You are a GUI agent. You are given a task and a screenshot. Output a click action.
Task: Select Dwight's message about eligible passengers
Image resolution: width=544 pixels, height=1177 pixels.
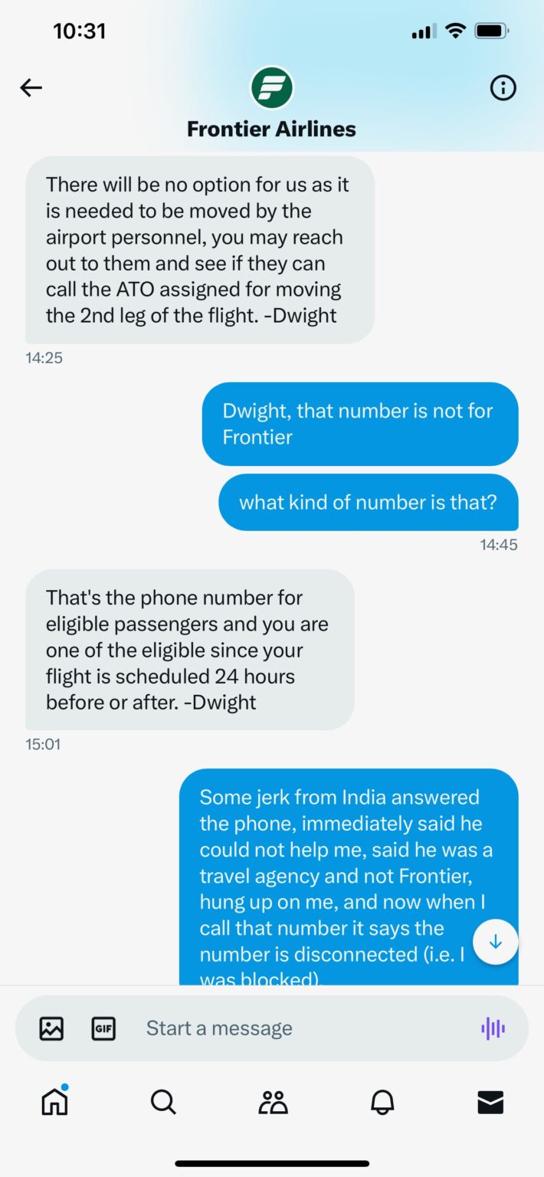pyautogui.click(x=190, y=650)
